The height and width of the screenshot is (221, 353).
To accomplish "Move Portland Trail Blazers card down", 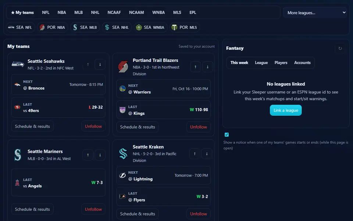I will tap(207, 67).
